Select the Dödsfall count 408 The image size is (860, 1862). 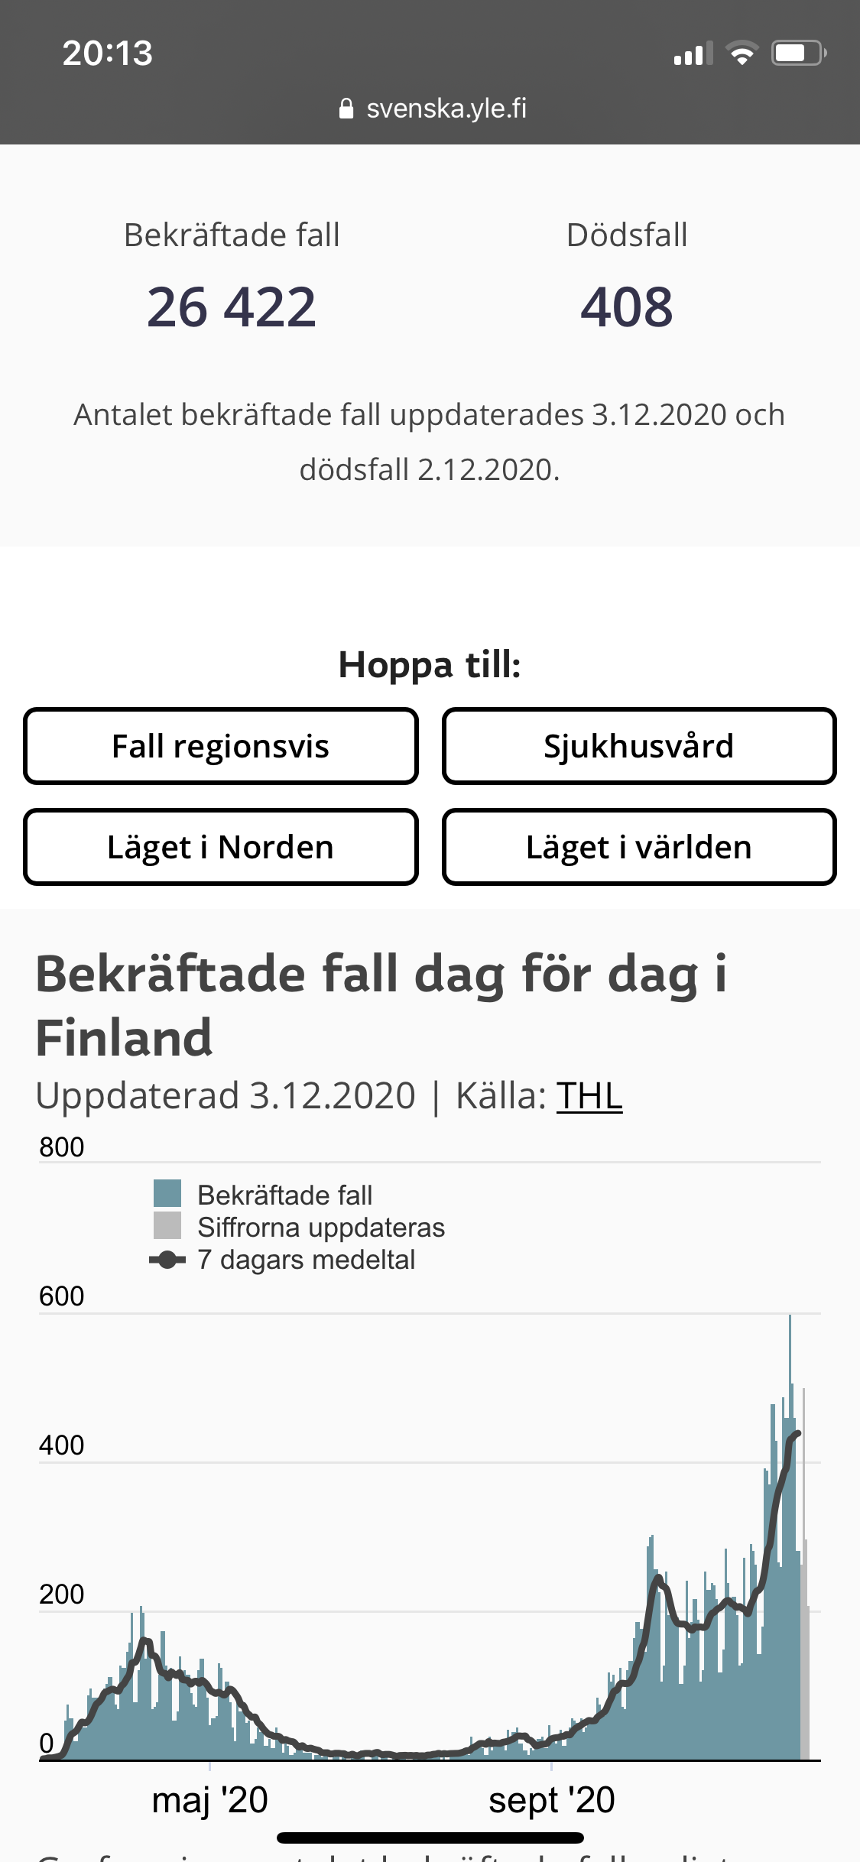coord(627,307)
